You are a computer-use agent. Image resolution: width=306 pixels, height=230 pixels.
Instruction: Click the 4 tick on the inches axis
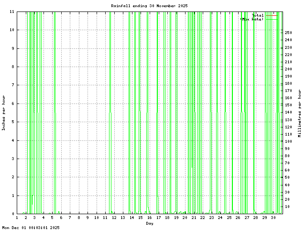(13, 140)
